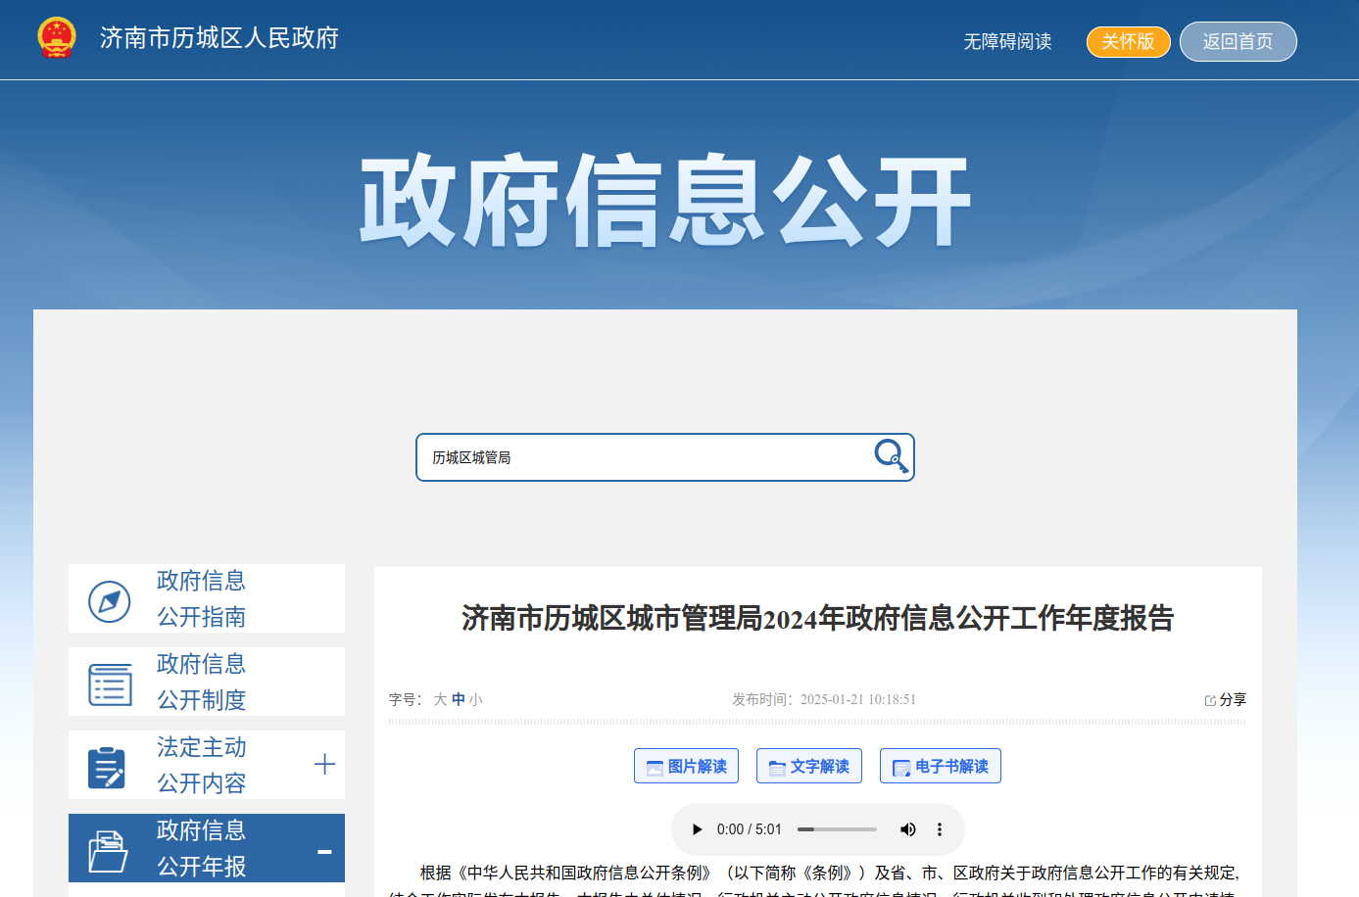Click the national emblem logo in header

[57, 38]
